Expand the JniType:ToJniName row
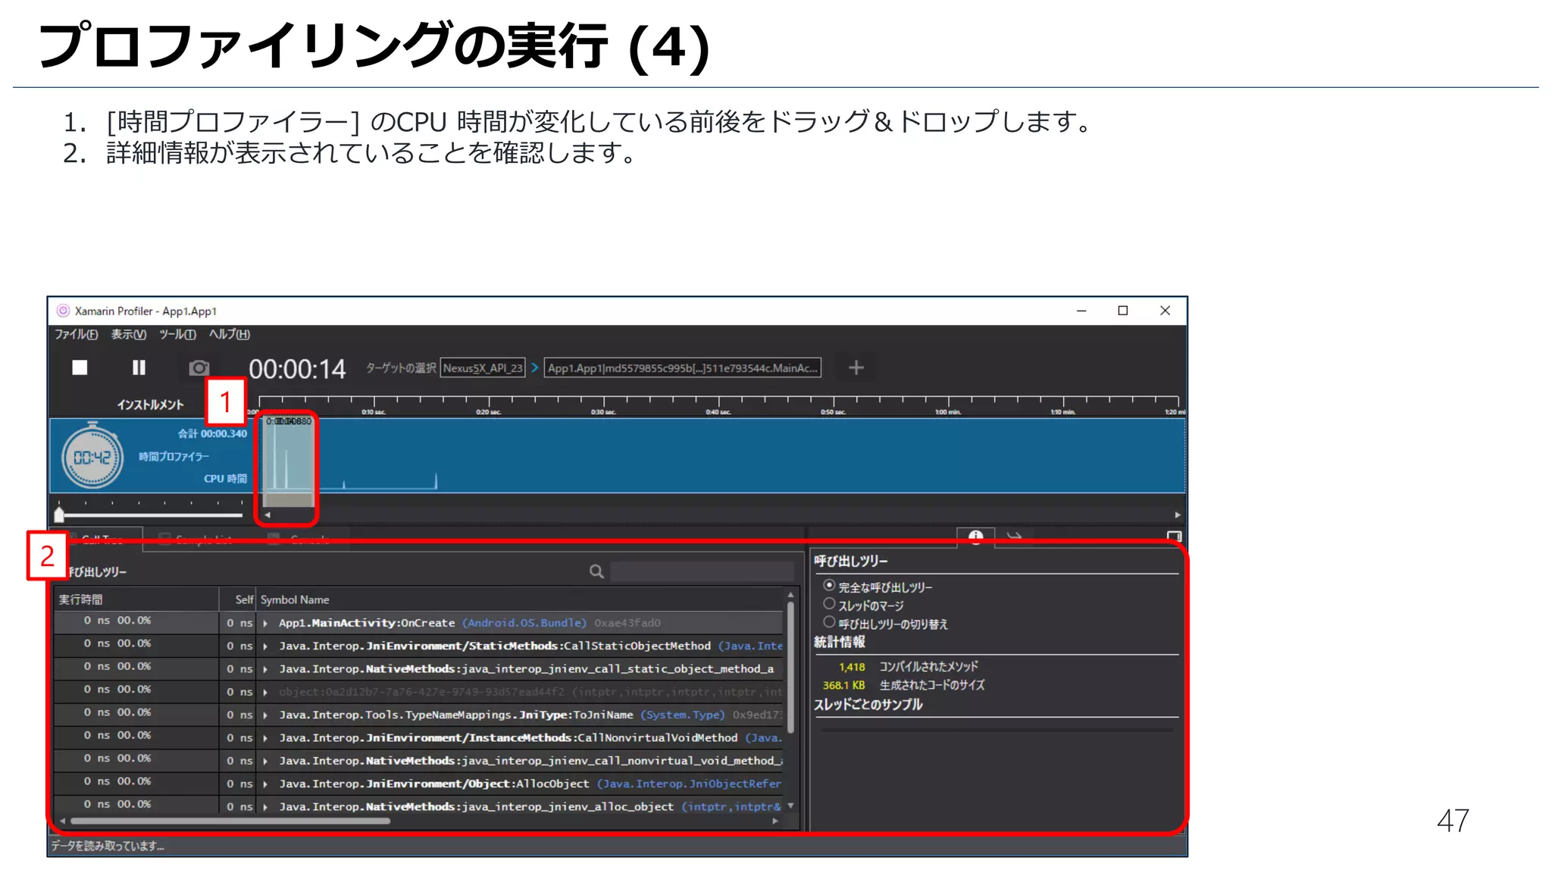Screen dimensions: 1552x873 [265, 715]
